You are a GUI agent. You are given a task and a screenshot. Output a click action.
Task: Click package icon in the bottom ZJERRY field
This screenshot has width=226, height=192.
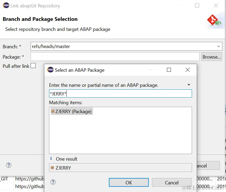point(52,167)
